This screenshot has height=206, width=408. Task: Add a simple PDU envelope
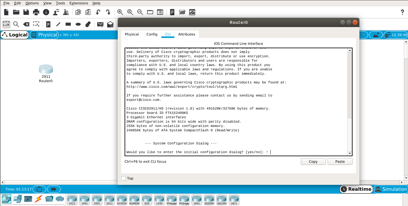coord(100,24)
